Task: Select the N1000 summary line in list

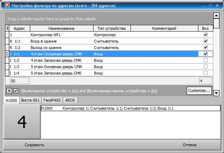Action: pyautogui.click(x=131, y=108)
